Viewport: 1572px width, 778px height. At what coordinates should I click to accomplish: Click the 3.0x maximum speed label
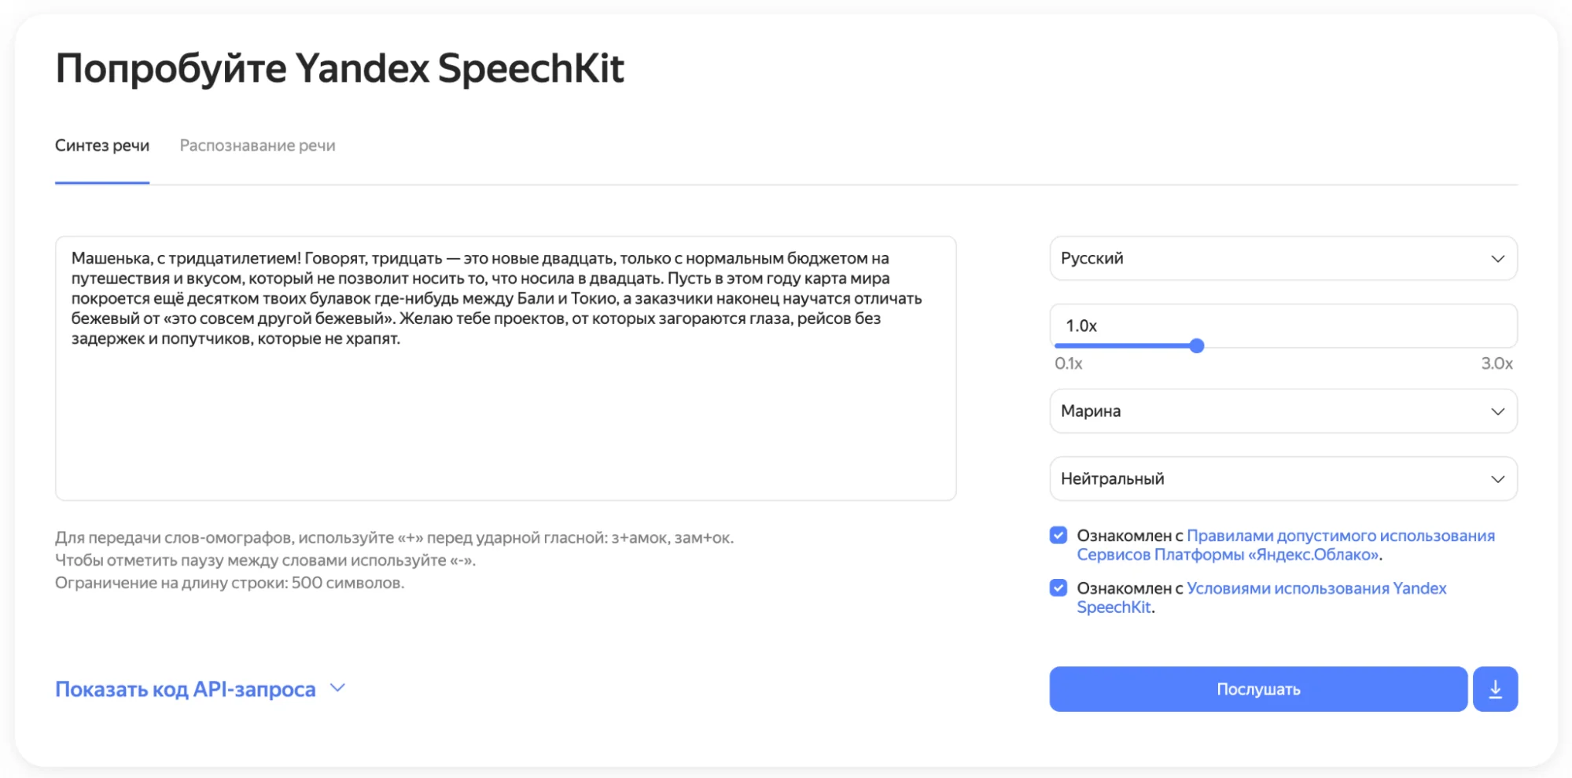1496,363
